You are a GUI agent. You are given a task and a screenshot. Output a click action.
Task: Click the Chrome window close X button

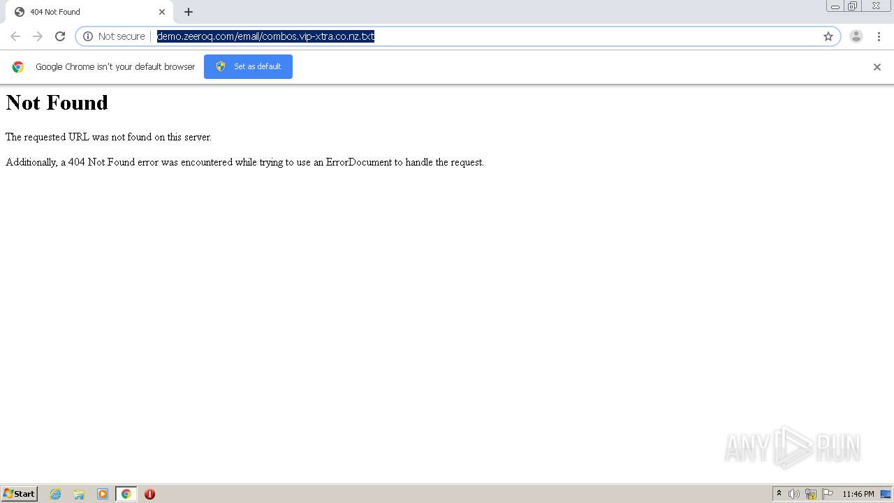click(x=876, y=6)
